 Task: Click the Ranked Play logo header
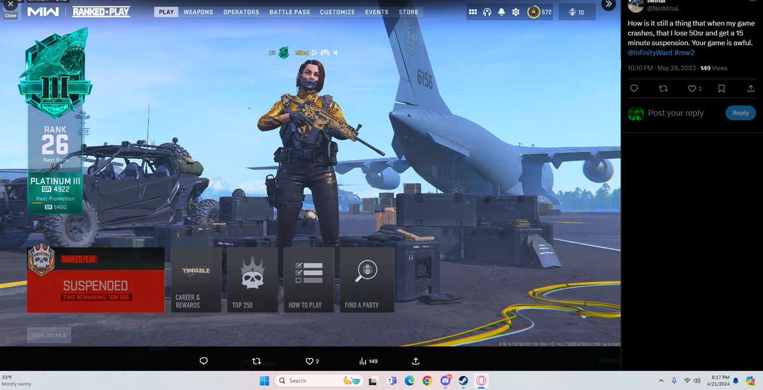pyautogui.click(x=102, y=12)
